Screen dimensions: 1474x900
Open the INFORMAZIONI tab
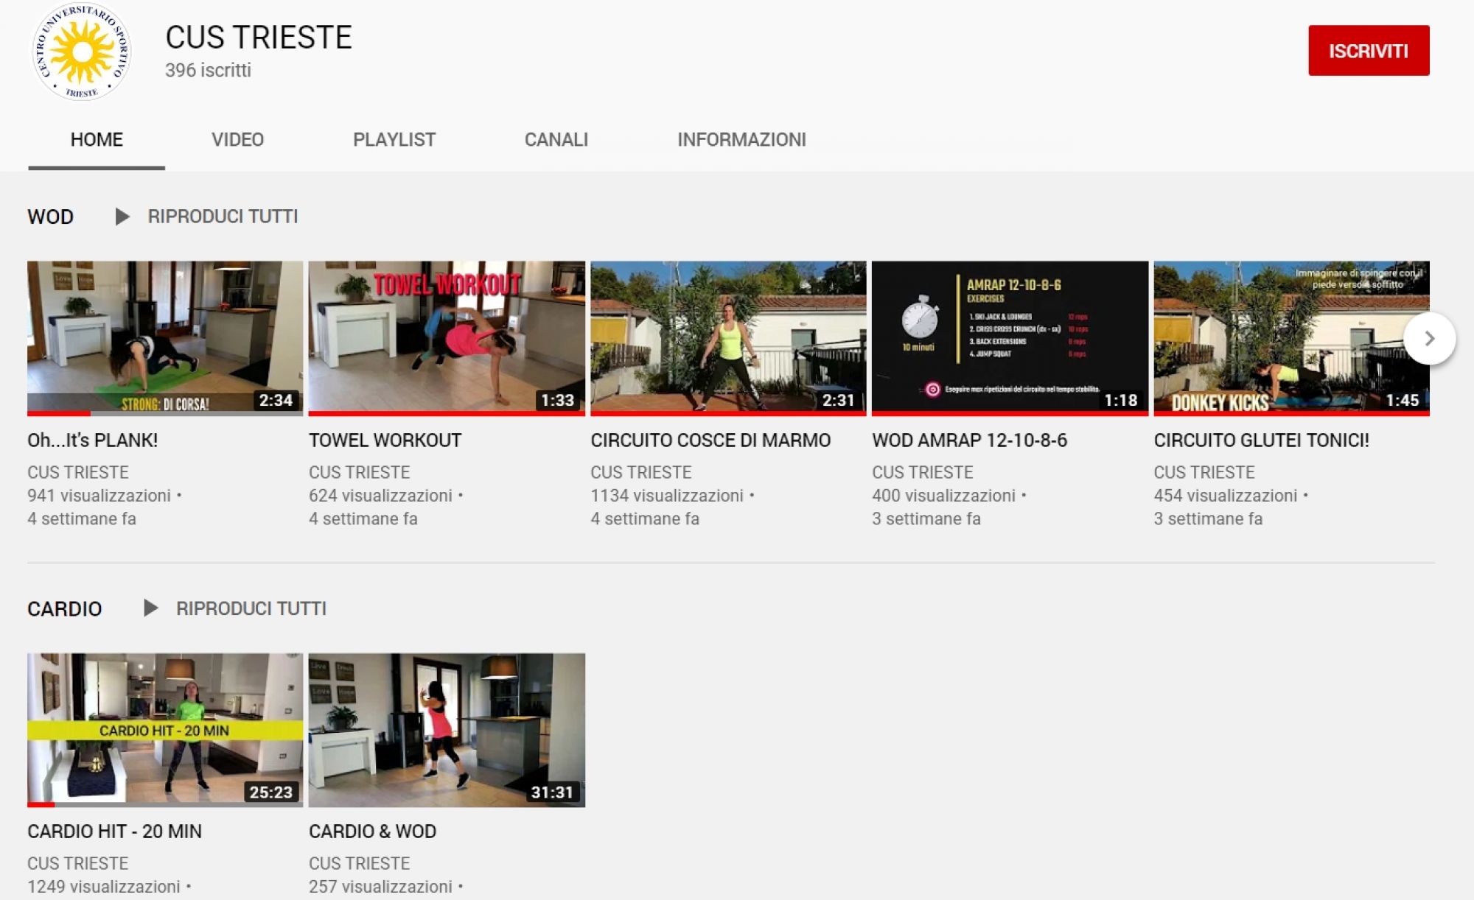click(741, 140)
